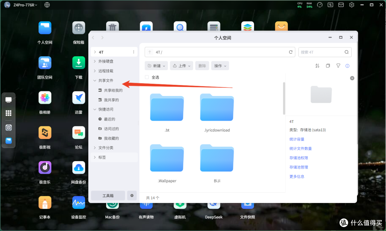The width and height of the screenshot is (386, 231).
Task: Launch the 团队空间 app
Action: click(x=45, y=63)
